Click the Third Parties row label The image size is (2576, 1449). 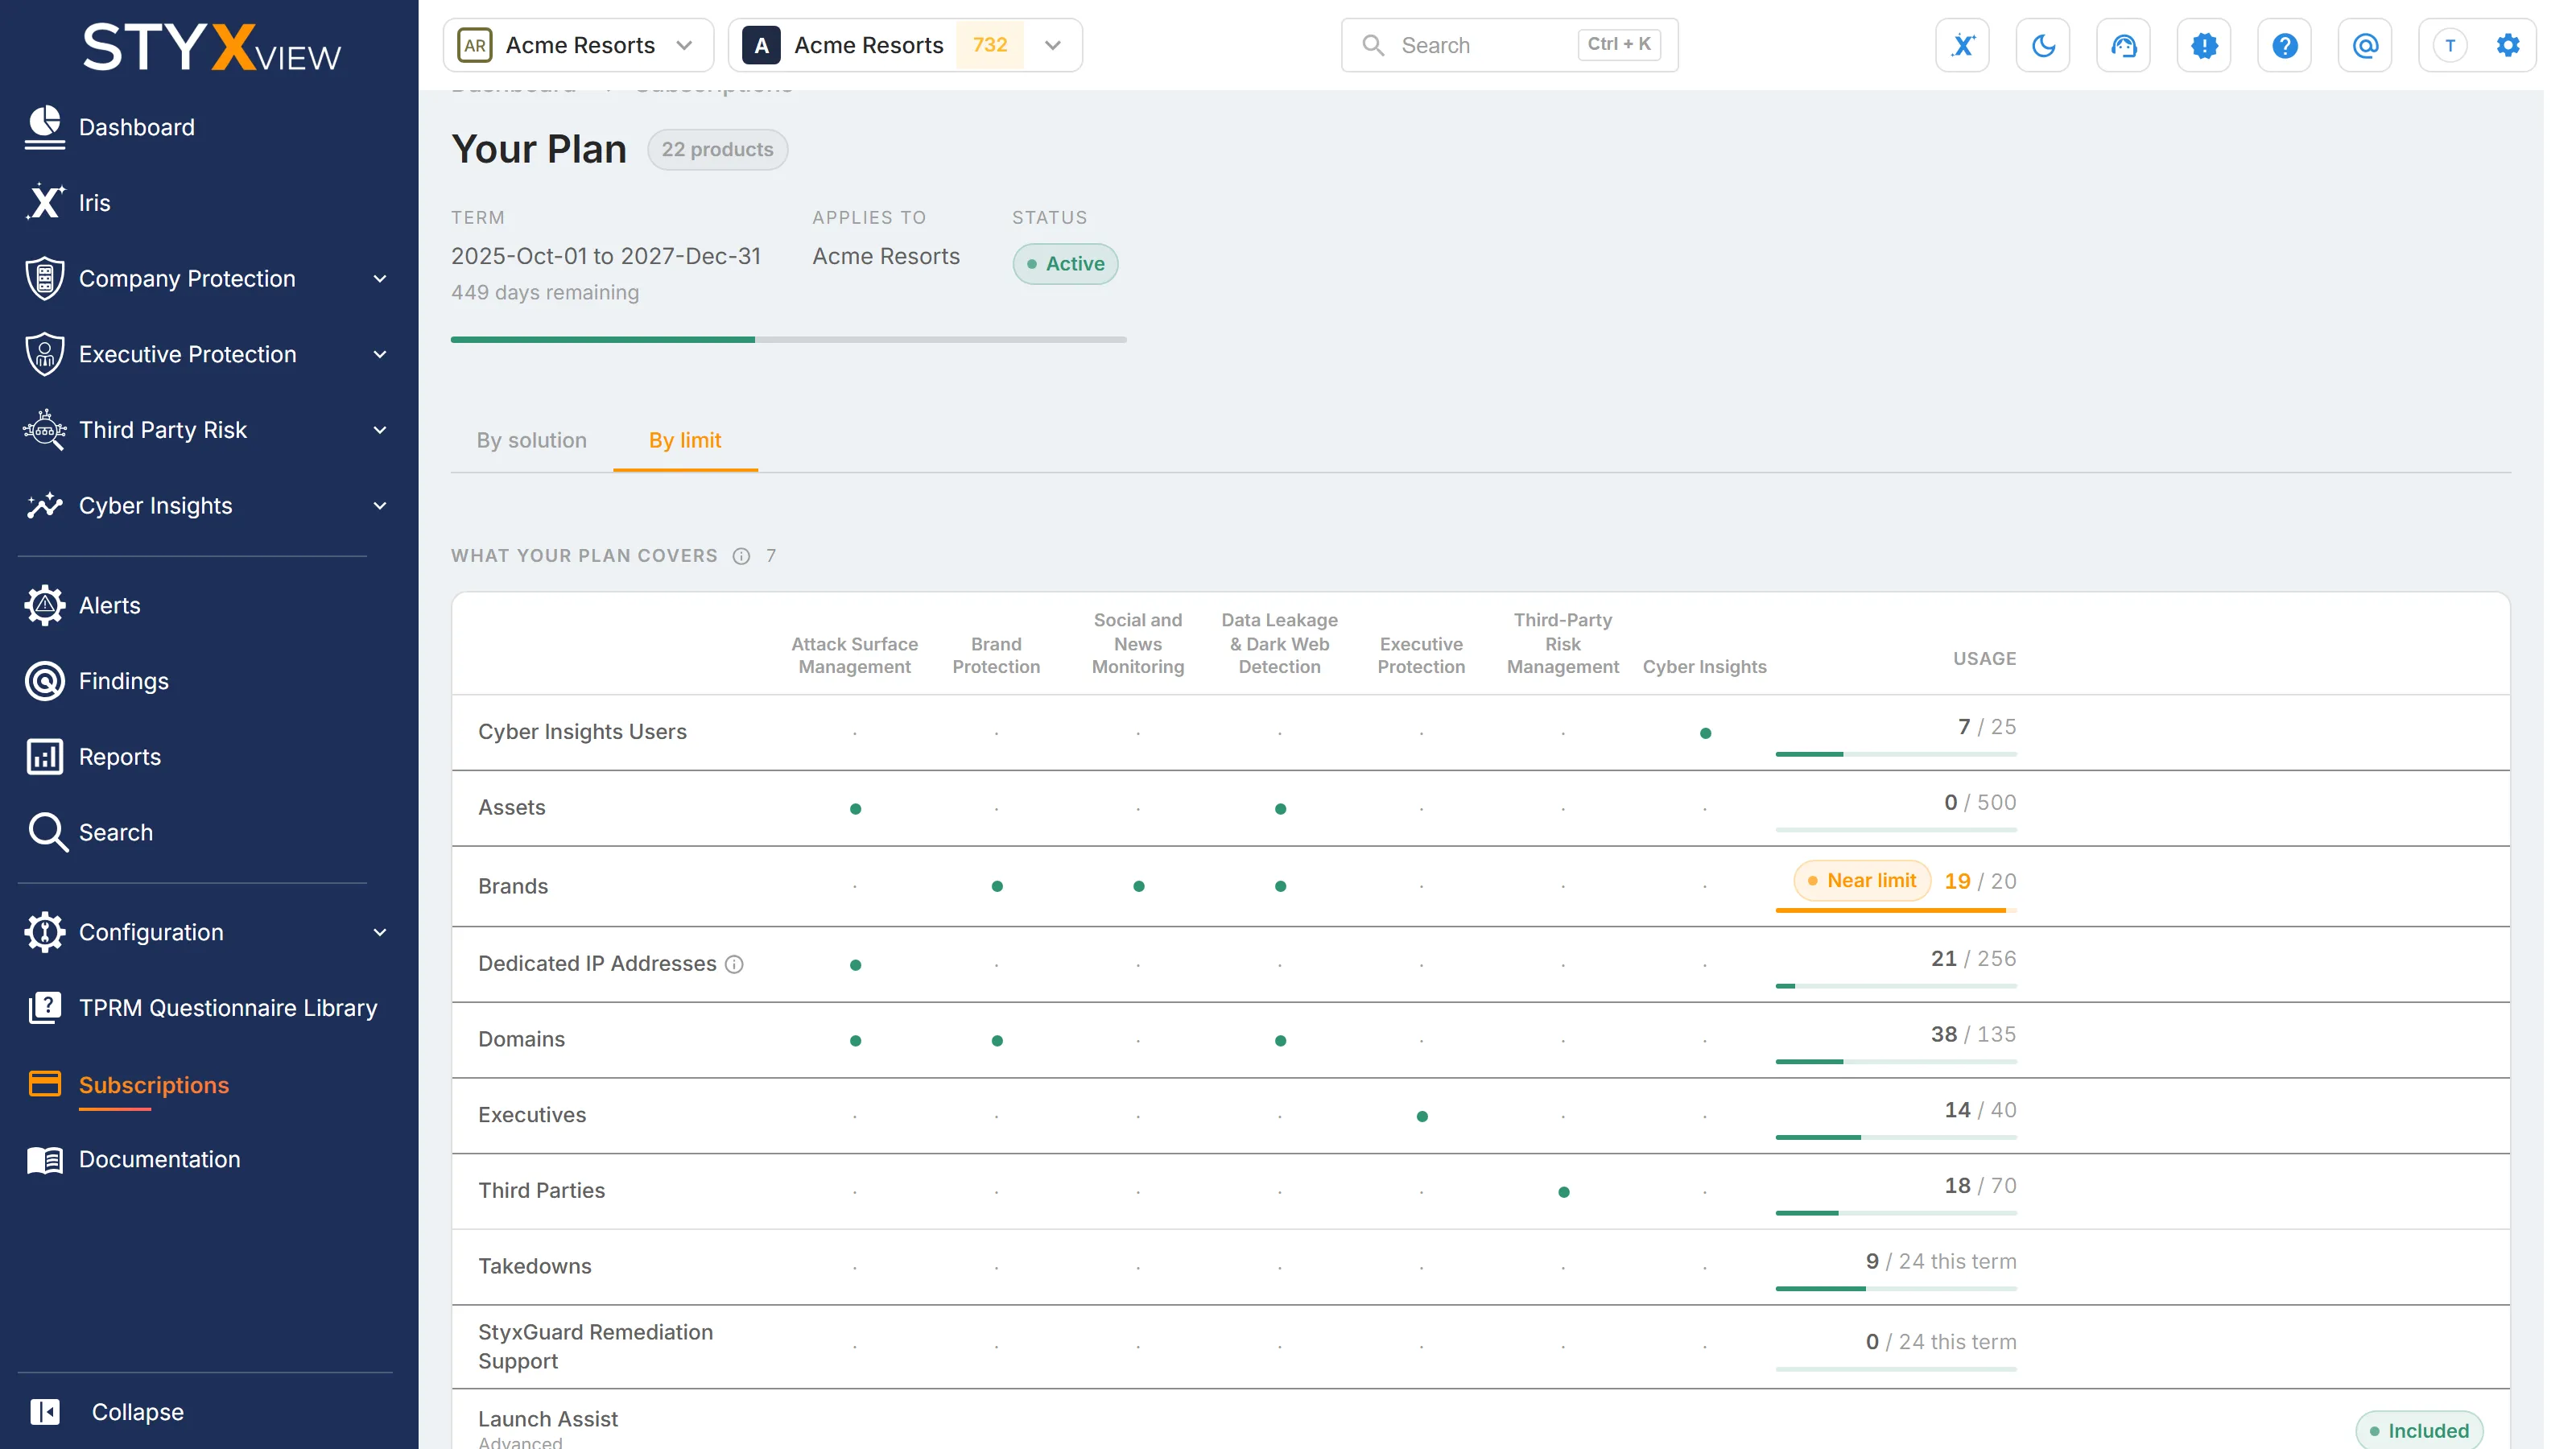541,1190
